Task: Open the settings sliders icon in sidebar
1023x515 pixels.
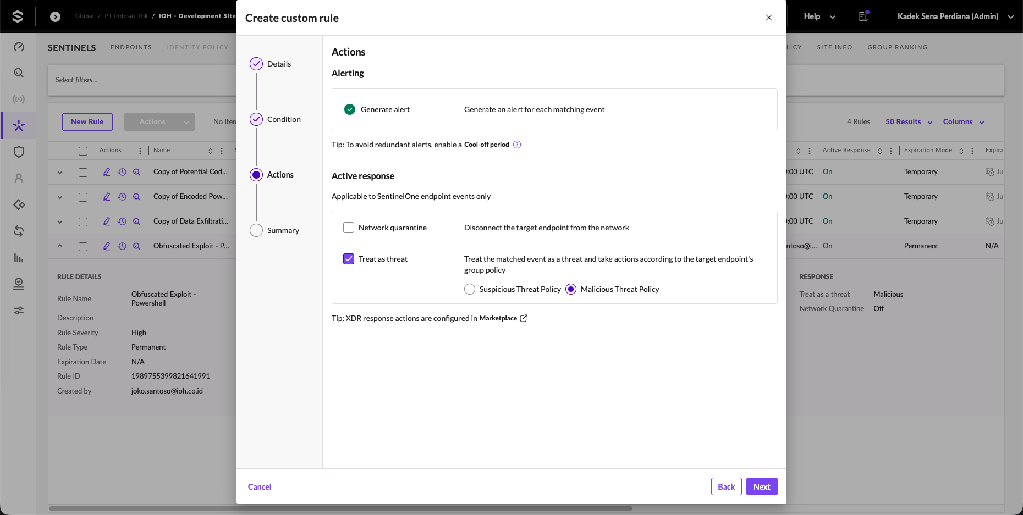Action: click(19, 310)
